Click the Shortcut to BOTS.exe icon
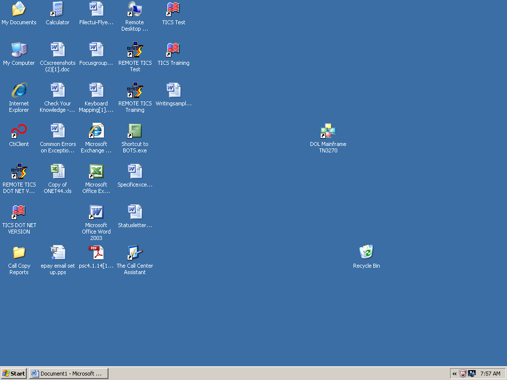Viewport: 507px width, 380px height. (135, 131)
